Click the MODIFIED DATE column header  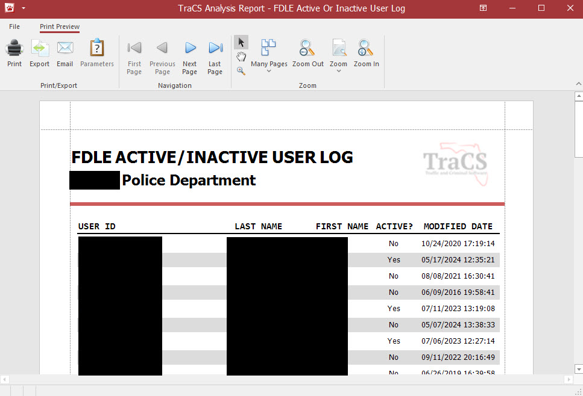coord(458,226)
